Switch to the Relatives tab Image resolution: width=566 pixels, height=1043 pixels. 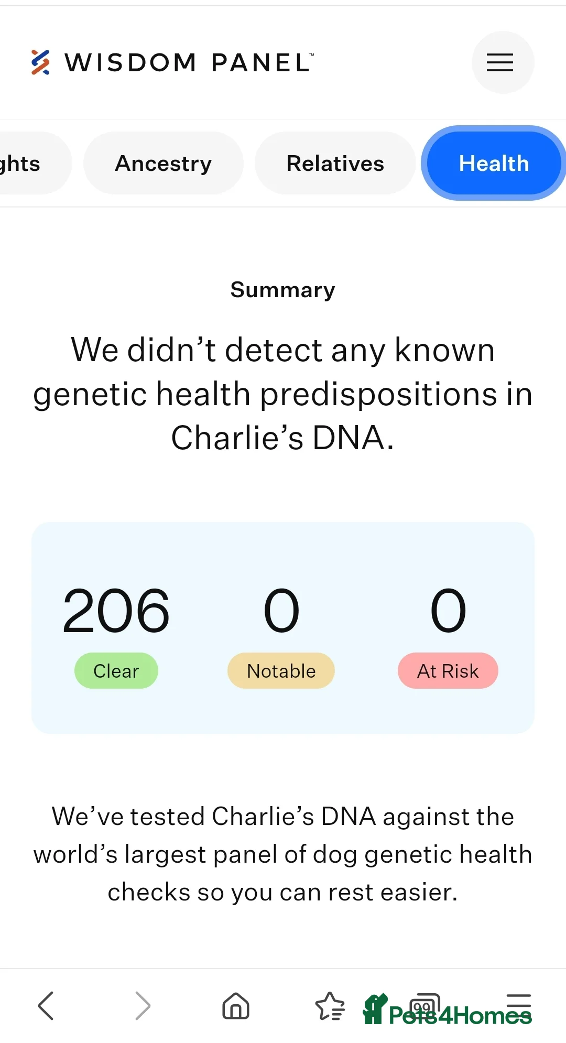335,163
